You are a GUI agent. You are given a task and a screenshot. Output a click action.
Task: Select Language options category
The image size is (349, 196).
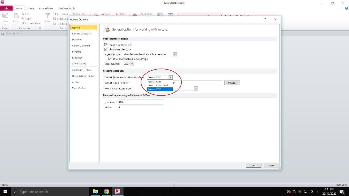point(84,57)
